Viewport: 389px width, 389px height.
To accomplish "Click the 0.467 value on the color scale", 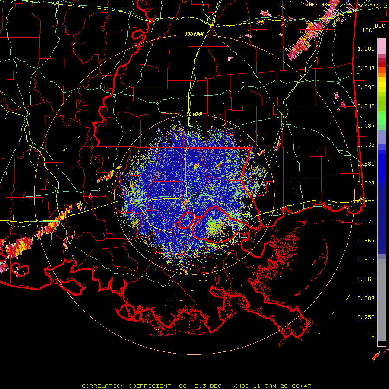I will point(366,241).
